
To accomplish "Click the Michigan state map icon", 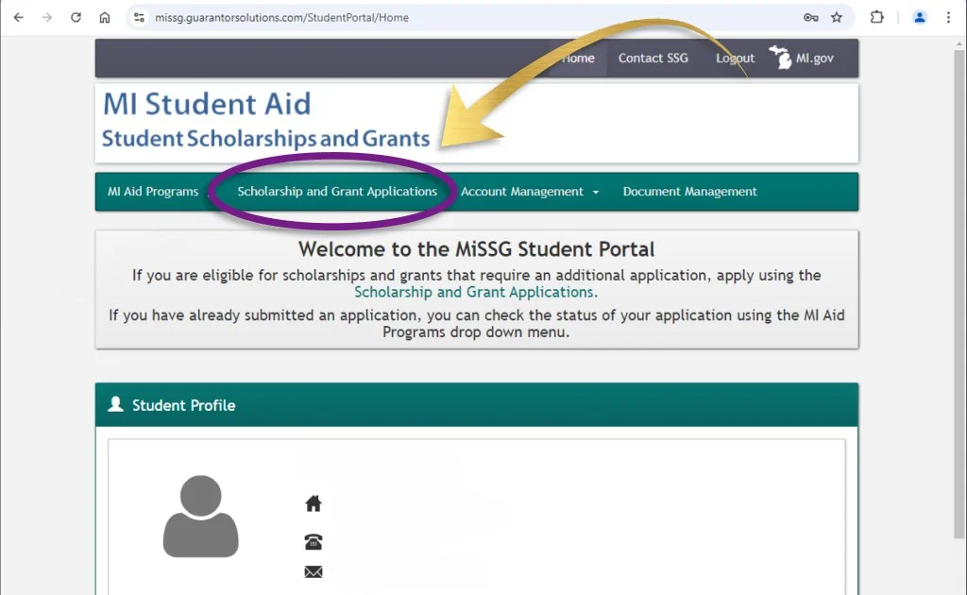I will click(781, 58).
